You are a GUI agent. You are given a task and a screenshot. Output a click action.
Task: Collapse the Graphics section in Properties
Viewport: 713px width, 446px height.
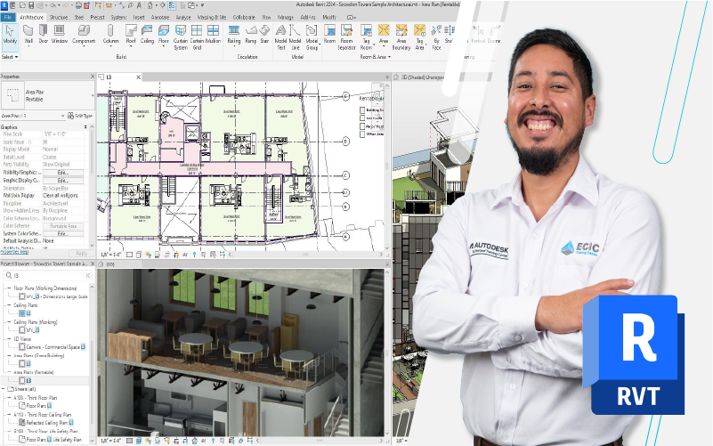[x=85, y=127]
